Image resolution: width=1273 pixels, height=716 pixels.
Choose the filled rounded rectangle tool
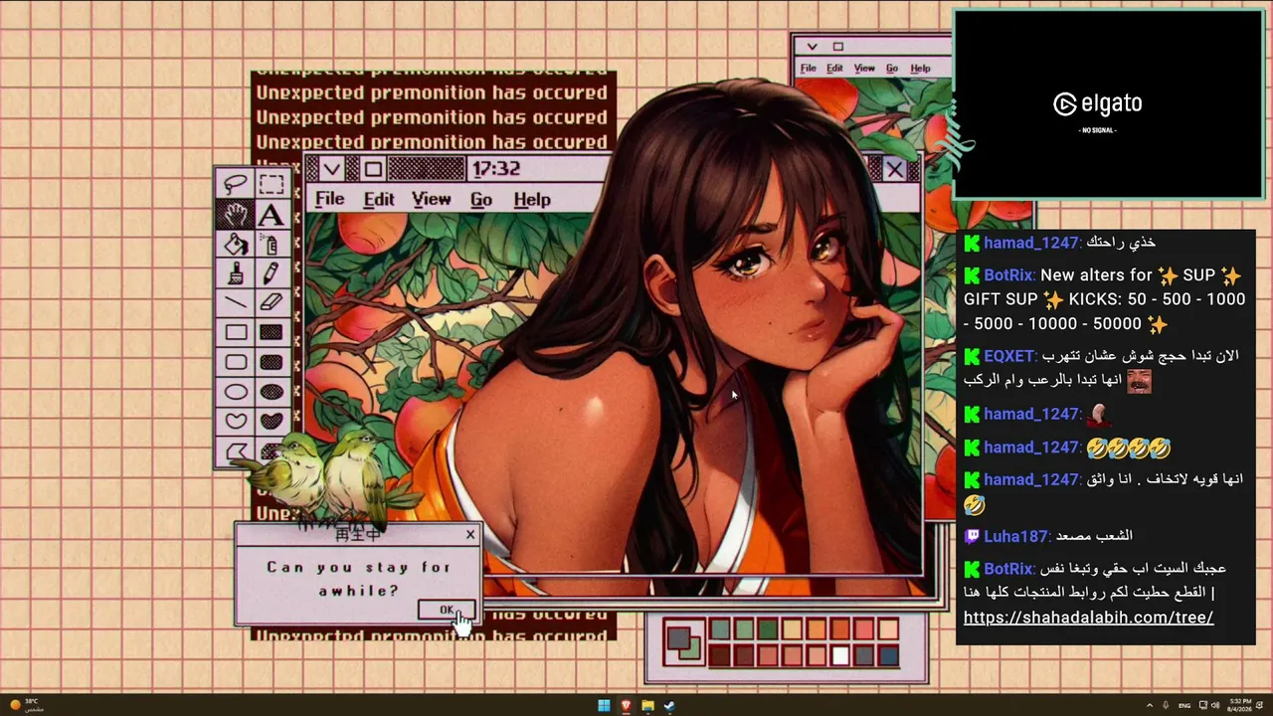271,362
